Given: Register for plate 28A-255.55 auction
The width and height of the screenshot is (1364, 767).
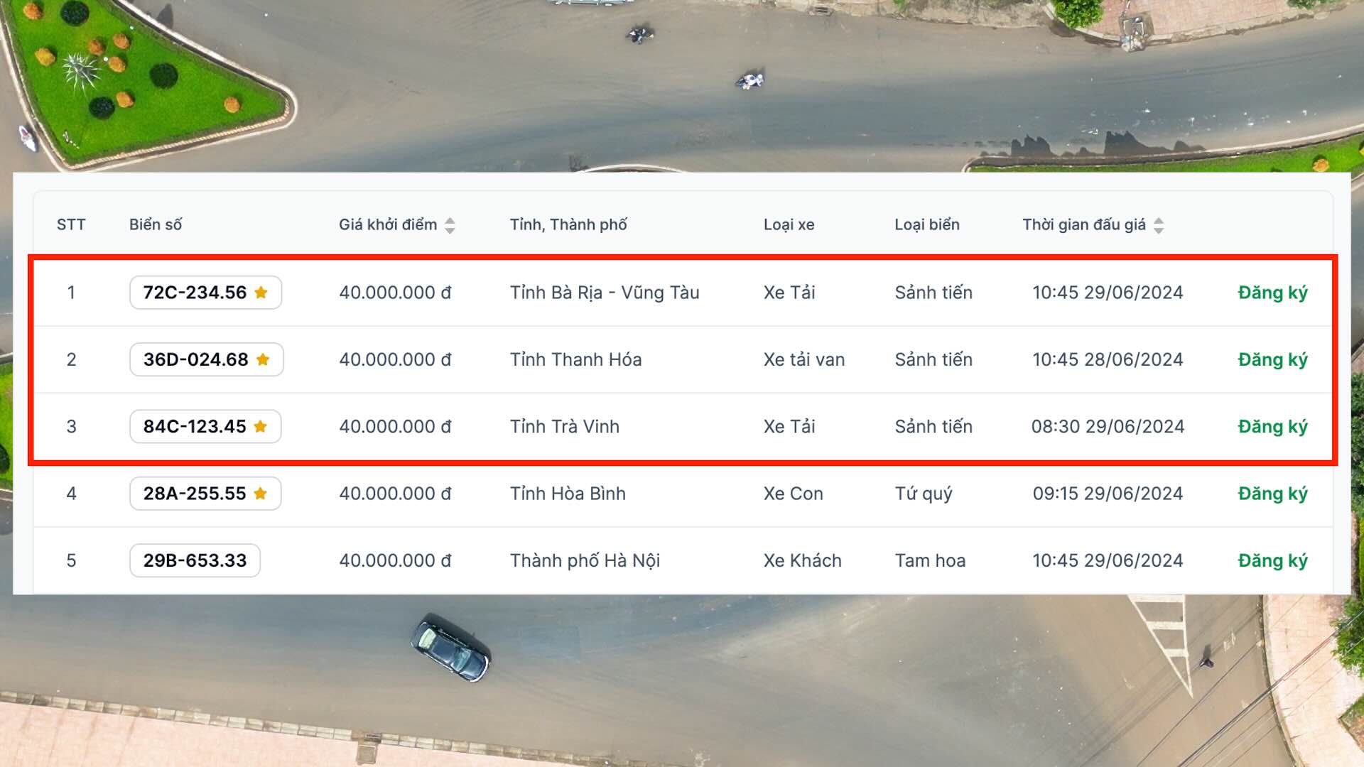Looking at the screenshot, I should [1272, 494].
